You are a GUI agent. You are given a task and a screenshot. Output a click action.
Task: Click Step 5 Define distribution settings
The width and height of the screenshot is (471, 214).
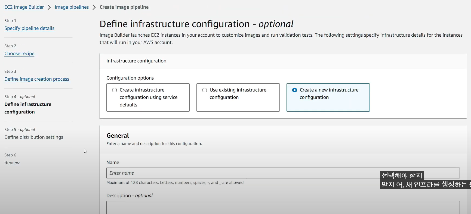click(34, 137)
